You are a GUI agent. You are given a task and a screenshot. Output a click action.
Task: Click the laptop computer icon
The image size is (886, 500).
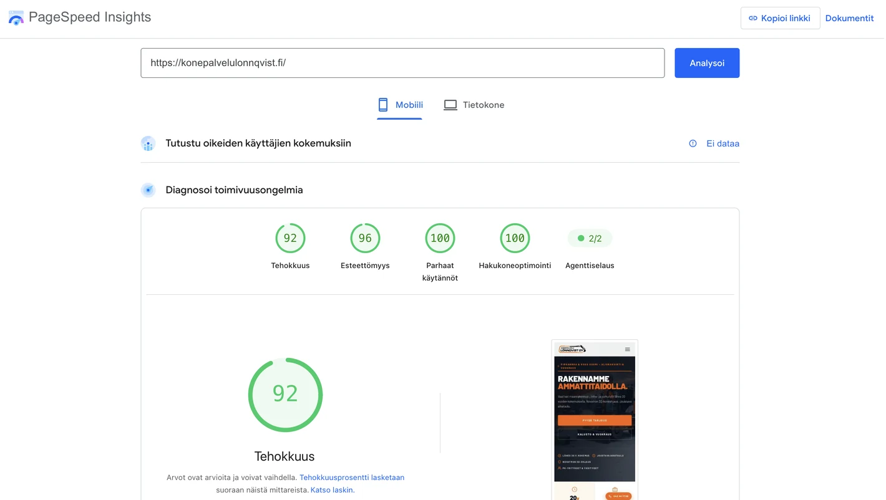pos(450,105)
